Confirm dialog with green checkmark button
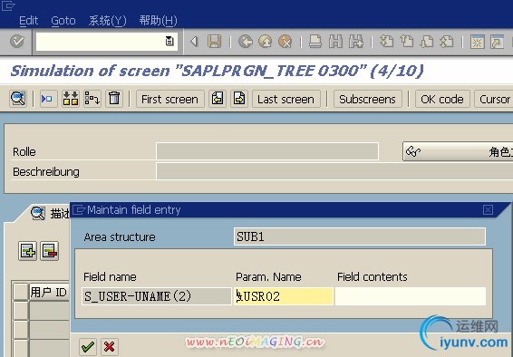Screen dimensions: 513x357 coord(88,347)
